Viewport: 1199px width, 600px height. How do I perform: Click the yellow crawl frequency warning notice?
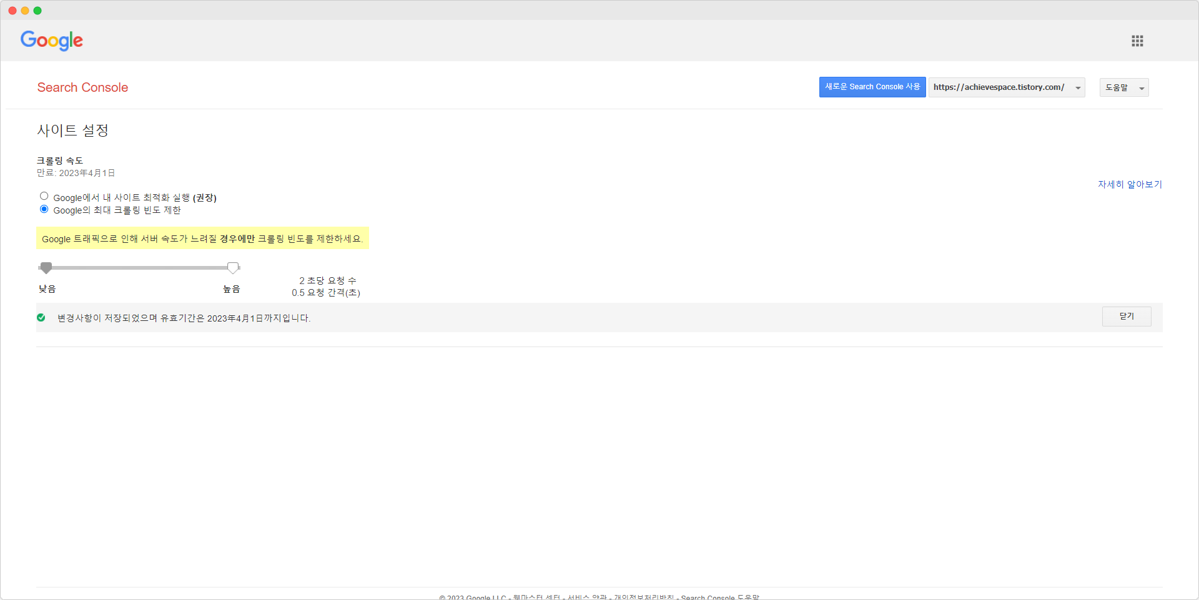202,239
